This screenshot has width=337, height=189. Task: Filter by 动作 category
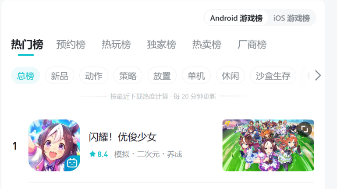(x=94, y=76)
